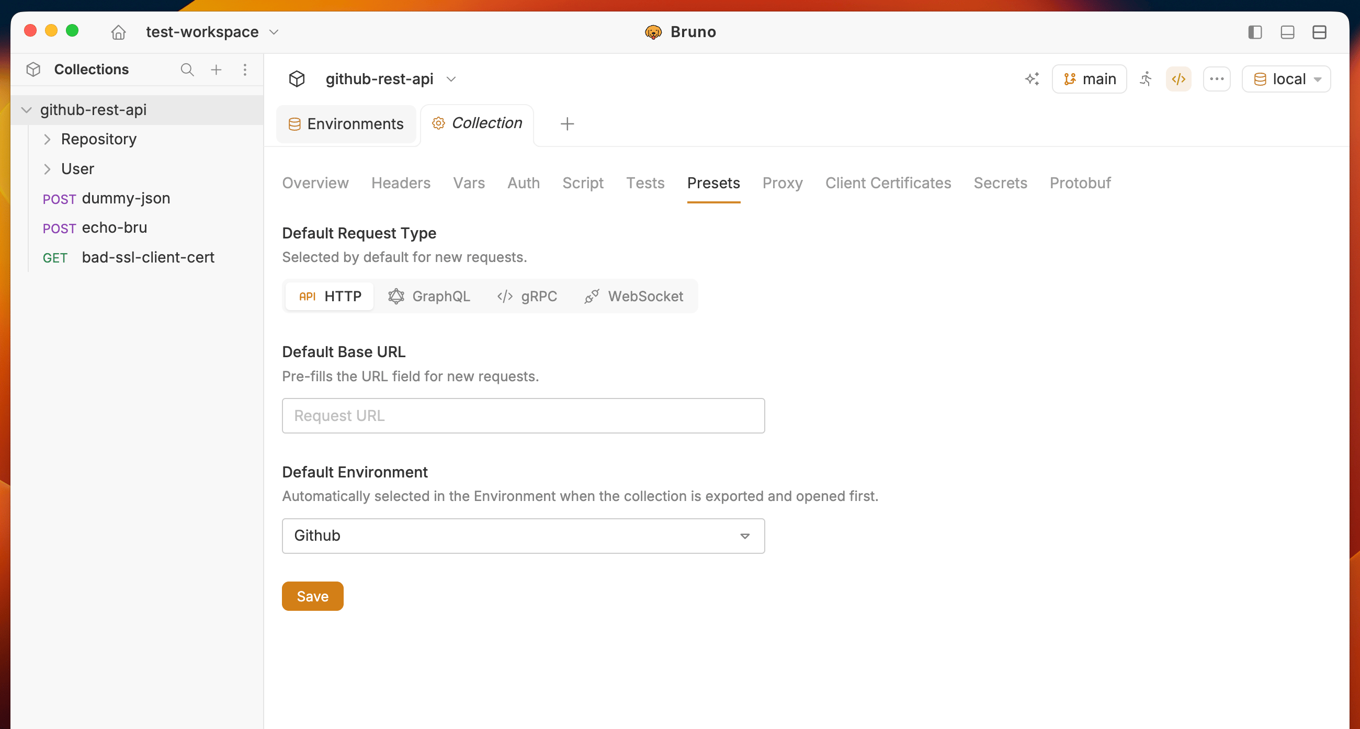
Task: Expand the Repository folder
Action: coord(47,139)
